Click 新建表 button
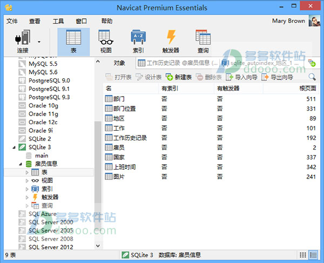The image size is (324, 263). [x=179, y=77]
